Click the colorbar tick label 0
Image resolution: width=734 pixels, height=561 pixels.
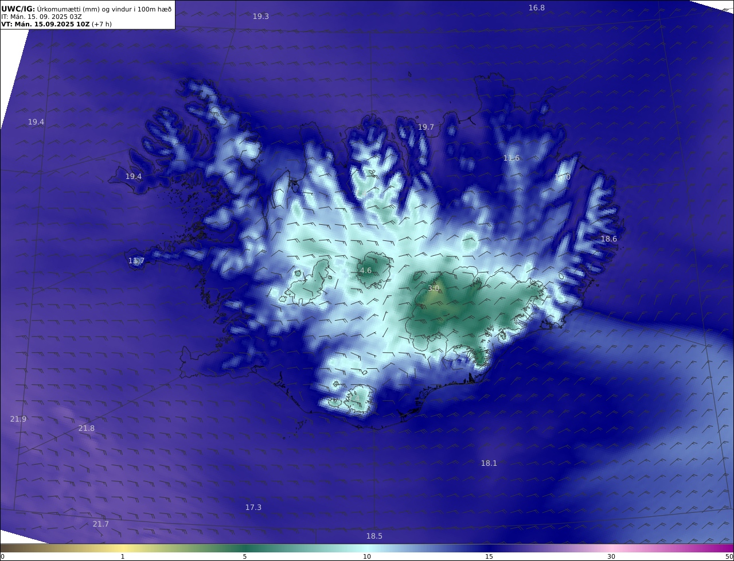(x=2, y=556)
